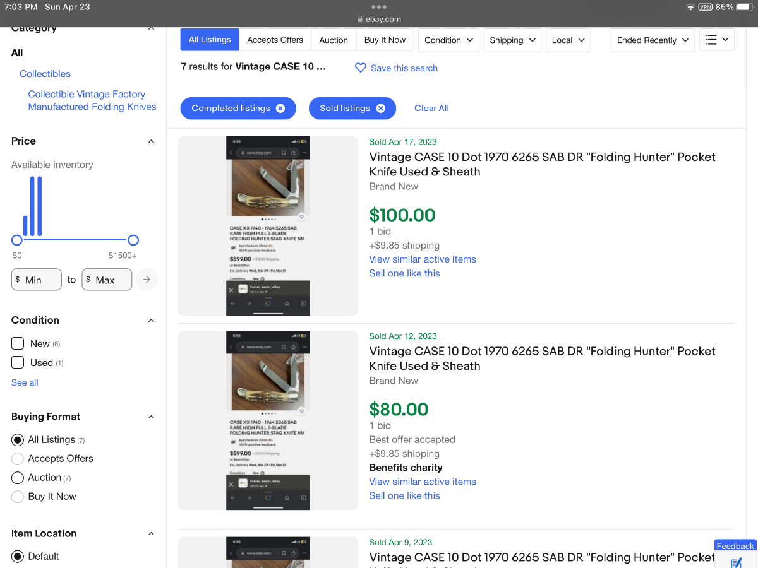Open the Condition dropdown filter
758x568 pixels.
pos(448,40)
